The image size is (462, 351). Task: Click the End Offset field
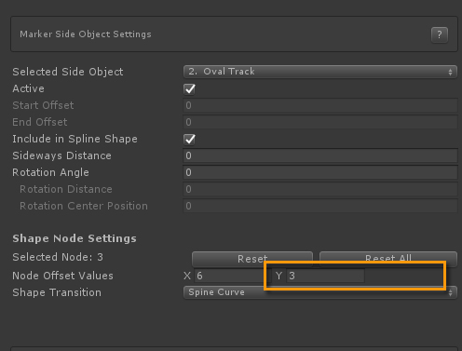[x=320, y=122]
